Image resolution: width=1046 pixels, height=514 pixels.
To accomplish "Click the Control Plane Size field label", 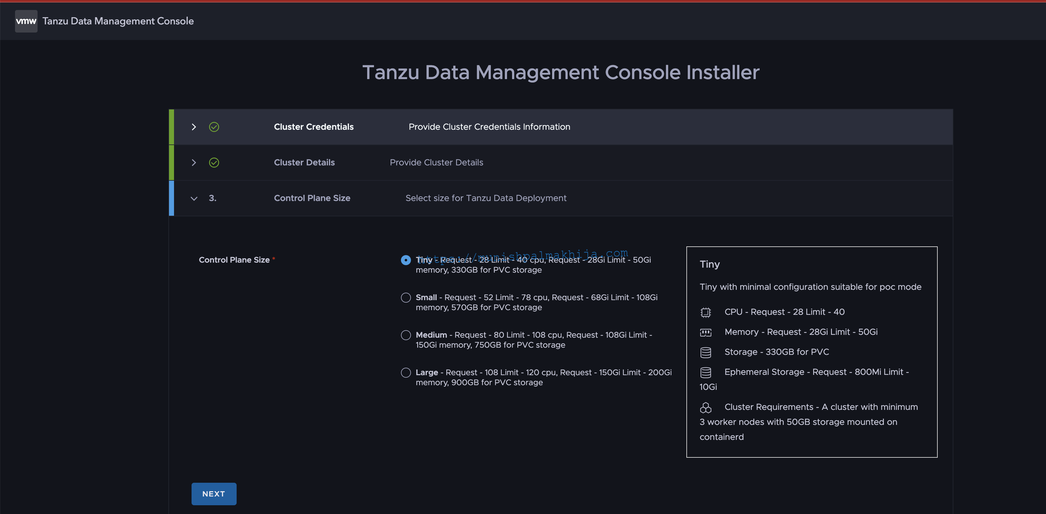I will coord(234,260).
